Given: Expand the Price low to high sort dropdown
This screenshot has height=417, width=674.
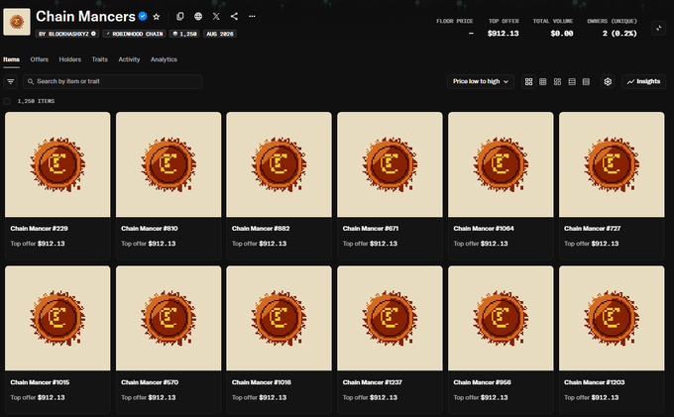Looking at the screenshot, I should point(481,81).
